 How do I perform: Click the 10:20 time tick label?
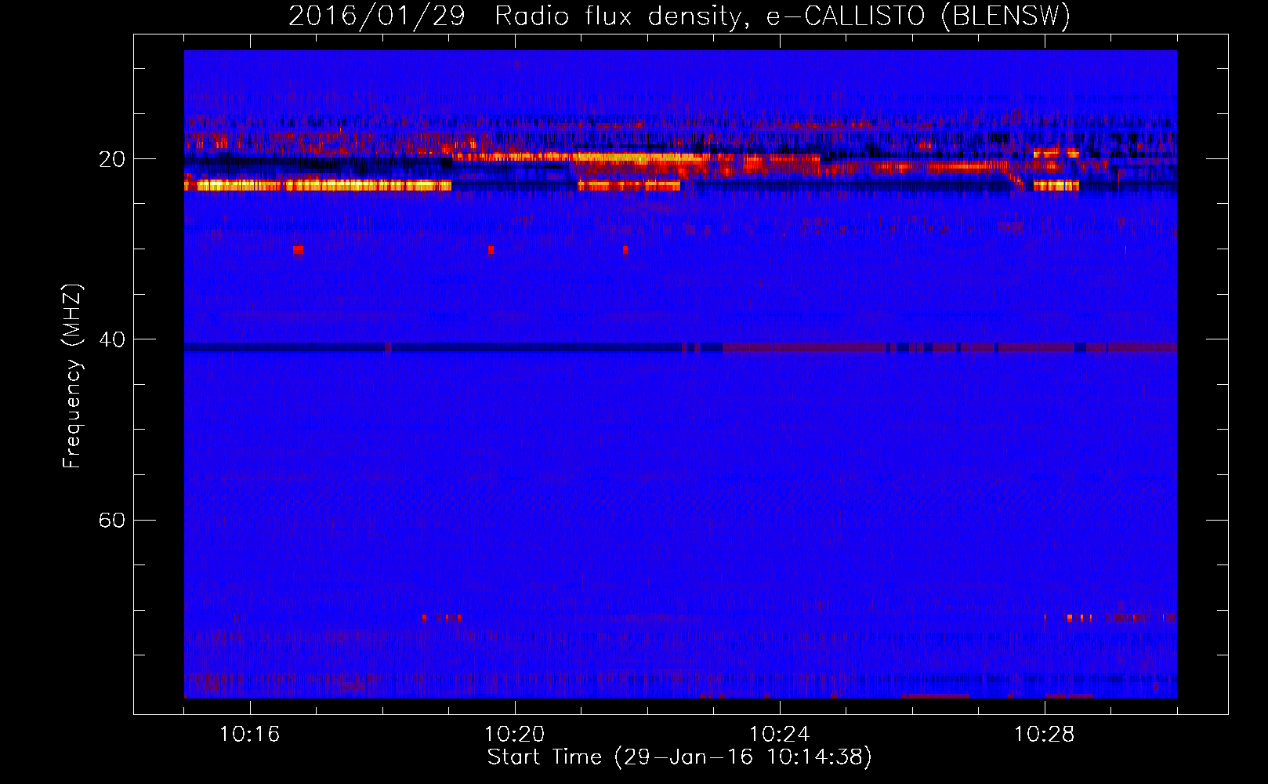click(515, 735)
